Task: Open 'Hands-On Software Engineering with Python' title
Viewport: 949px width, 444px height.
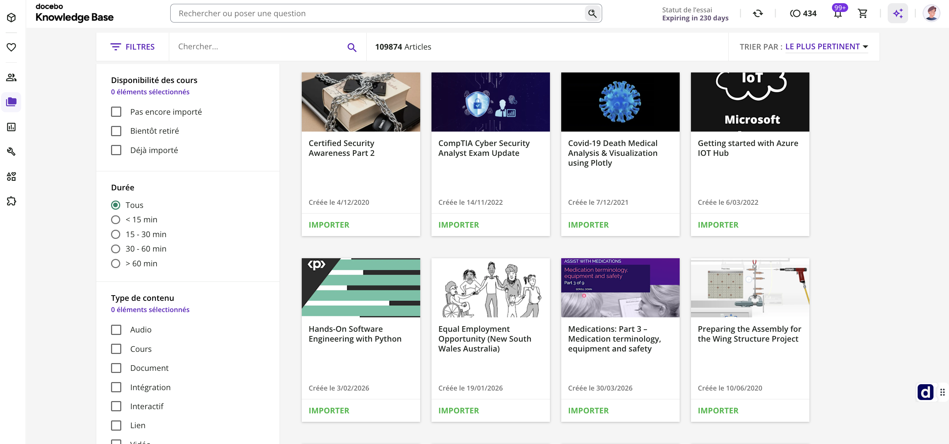Action: [x=355, y=334]
